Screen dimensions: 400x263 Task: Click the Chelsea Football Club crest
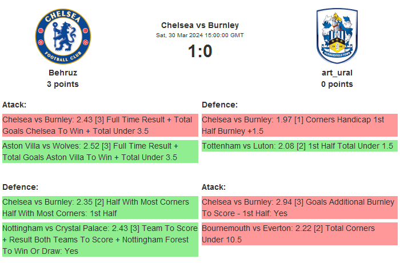pos(63,37)
